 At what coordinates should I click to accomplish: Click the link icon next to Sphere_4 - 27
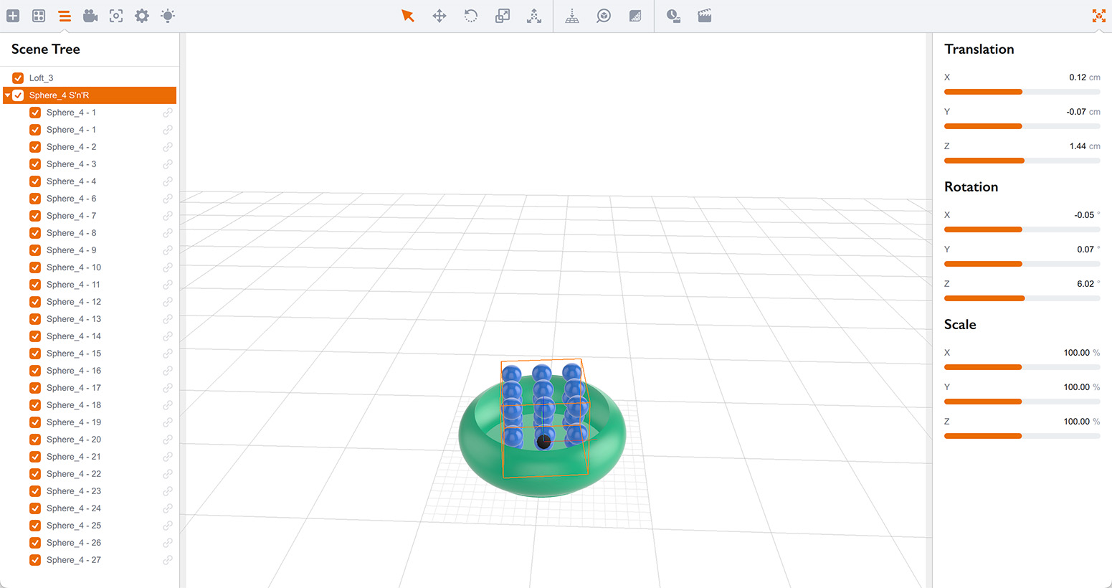tap(168, 560)
